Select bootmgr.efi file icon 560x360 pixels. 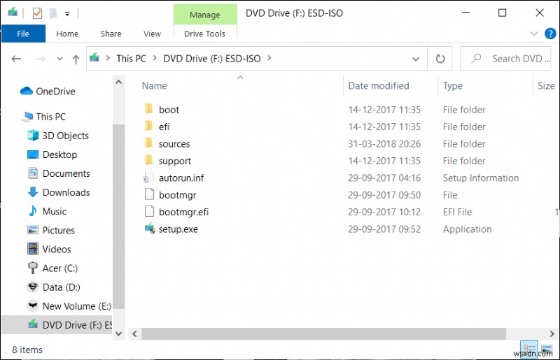coord(149,212)
